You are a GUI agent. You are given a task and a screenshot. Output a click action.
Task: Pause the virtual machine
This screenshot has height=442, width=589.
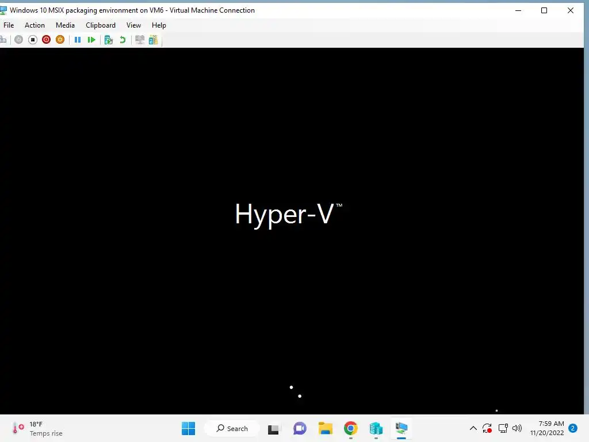click(78, 40)
